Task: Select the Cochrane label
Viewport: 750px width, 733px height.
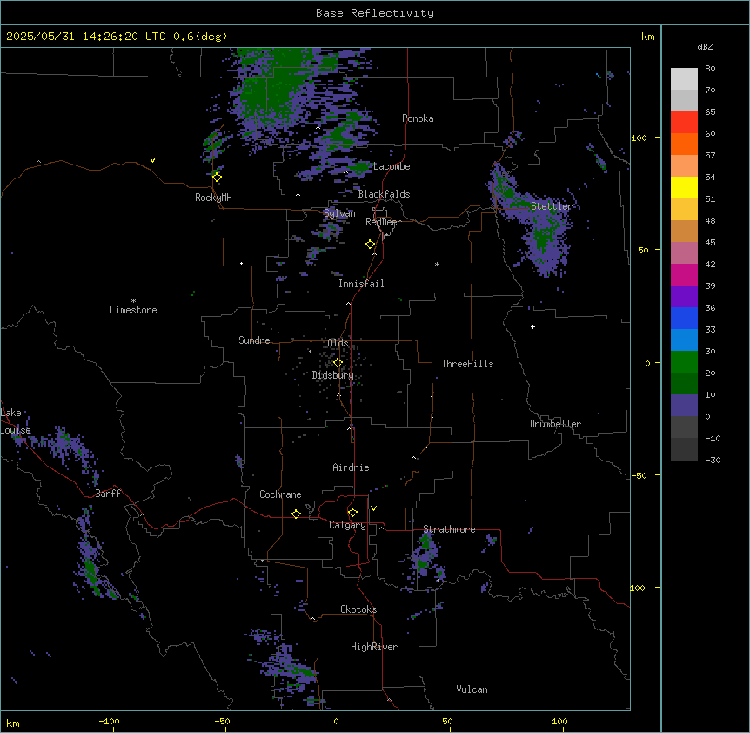Action: coord(280,494)
